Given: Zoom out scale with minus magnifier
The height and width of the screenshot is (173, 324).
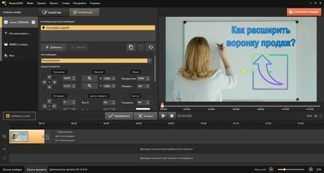Looking at the screenshot, I should [x=89, y=86].
